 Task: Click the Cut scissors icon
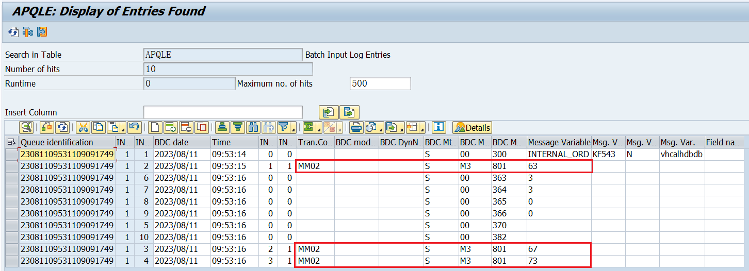pos(83,127)
